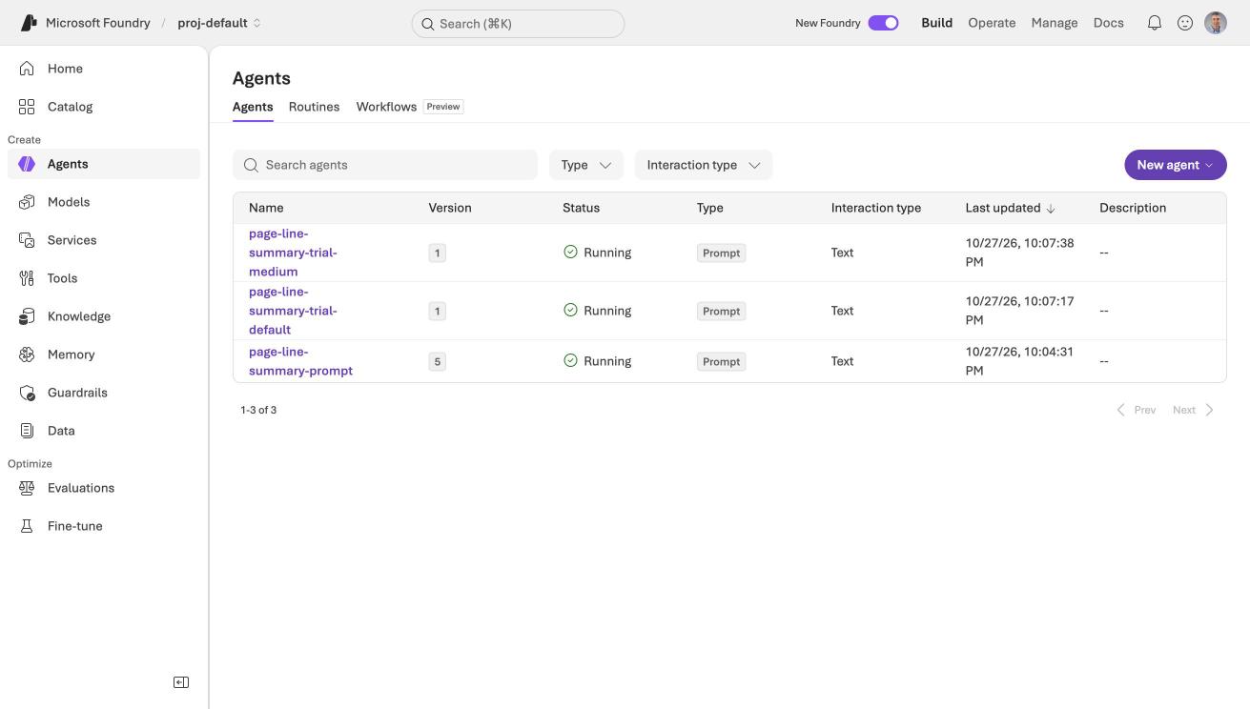Click the Status column header
The image size is (1250, 709).
pyautogui.click(x=581, y=208)
